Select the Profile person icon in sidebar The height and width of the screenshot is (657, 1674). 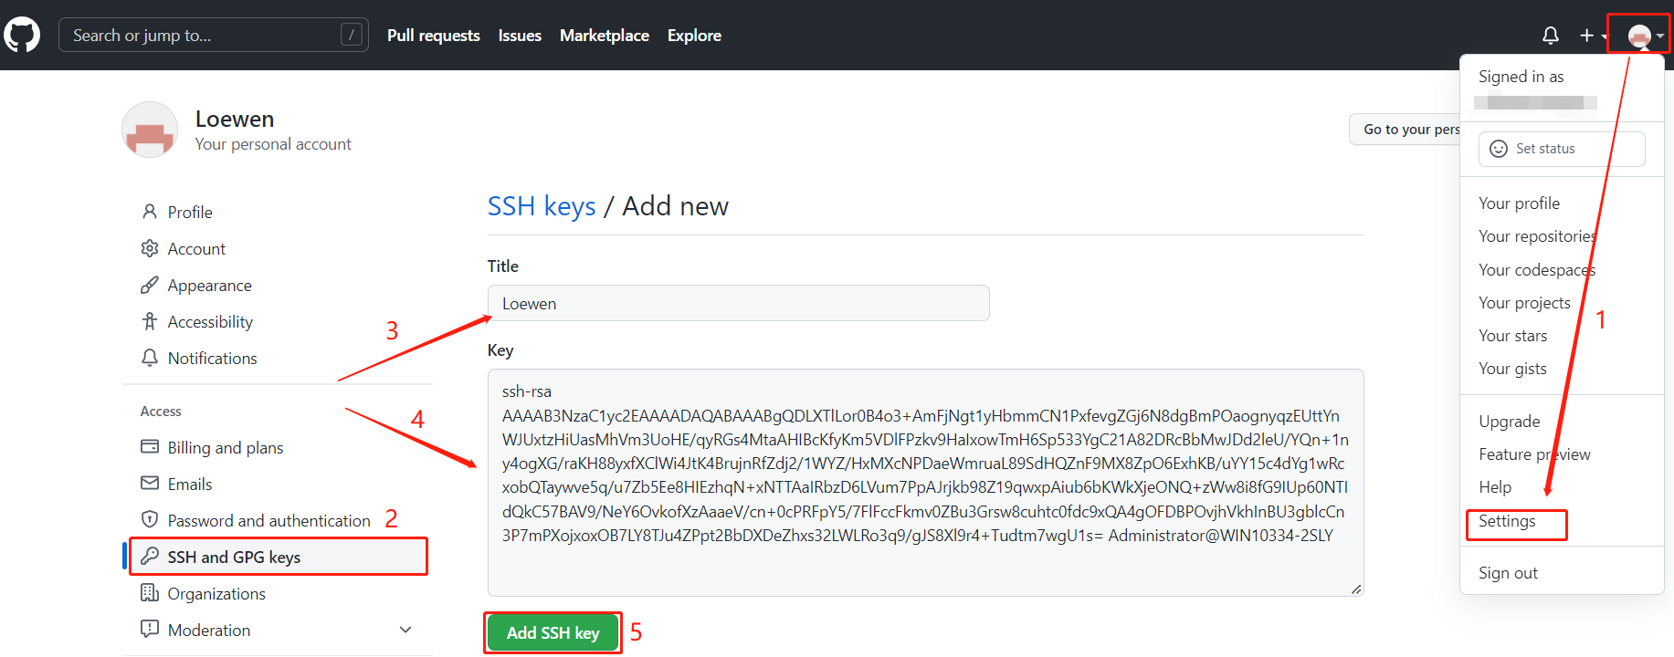pyautogui.click(x=150, y=211)
